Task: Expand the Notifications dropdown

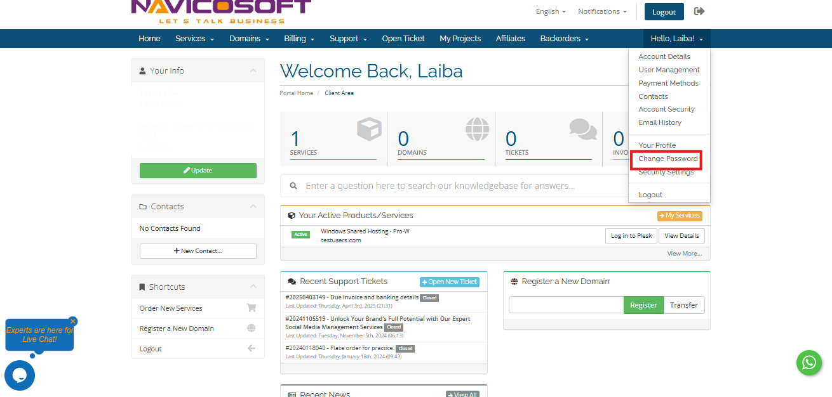Action: (601, 11)
